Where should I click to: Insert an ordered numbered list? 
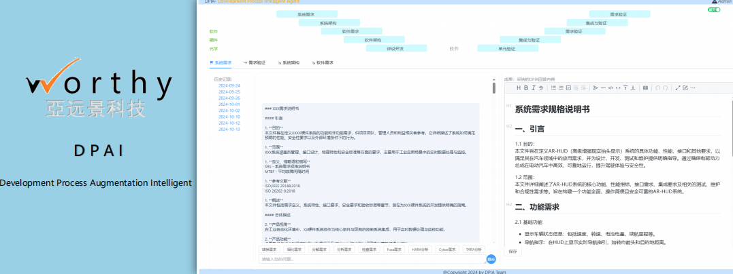click(561, 87)
